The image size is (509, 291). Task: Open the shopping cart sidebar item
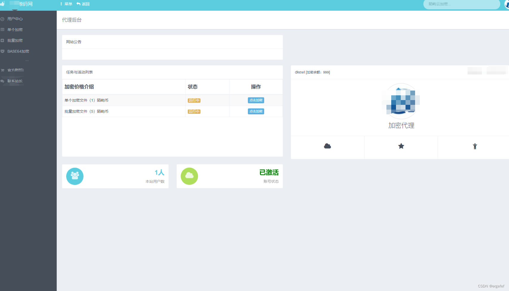[15, 70]
